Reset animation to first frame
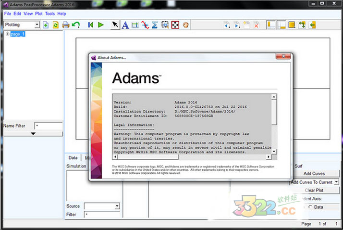 pyautogui.click(x=91, y=25)
